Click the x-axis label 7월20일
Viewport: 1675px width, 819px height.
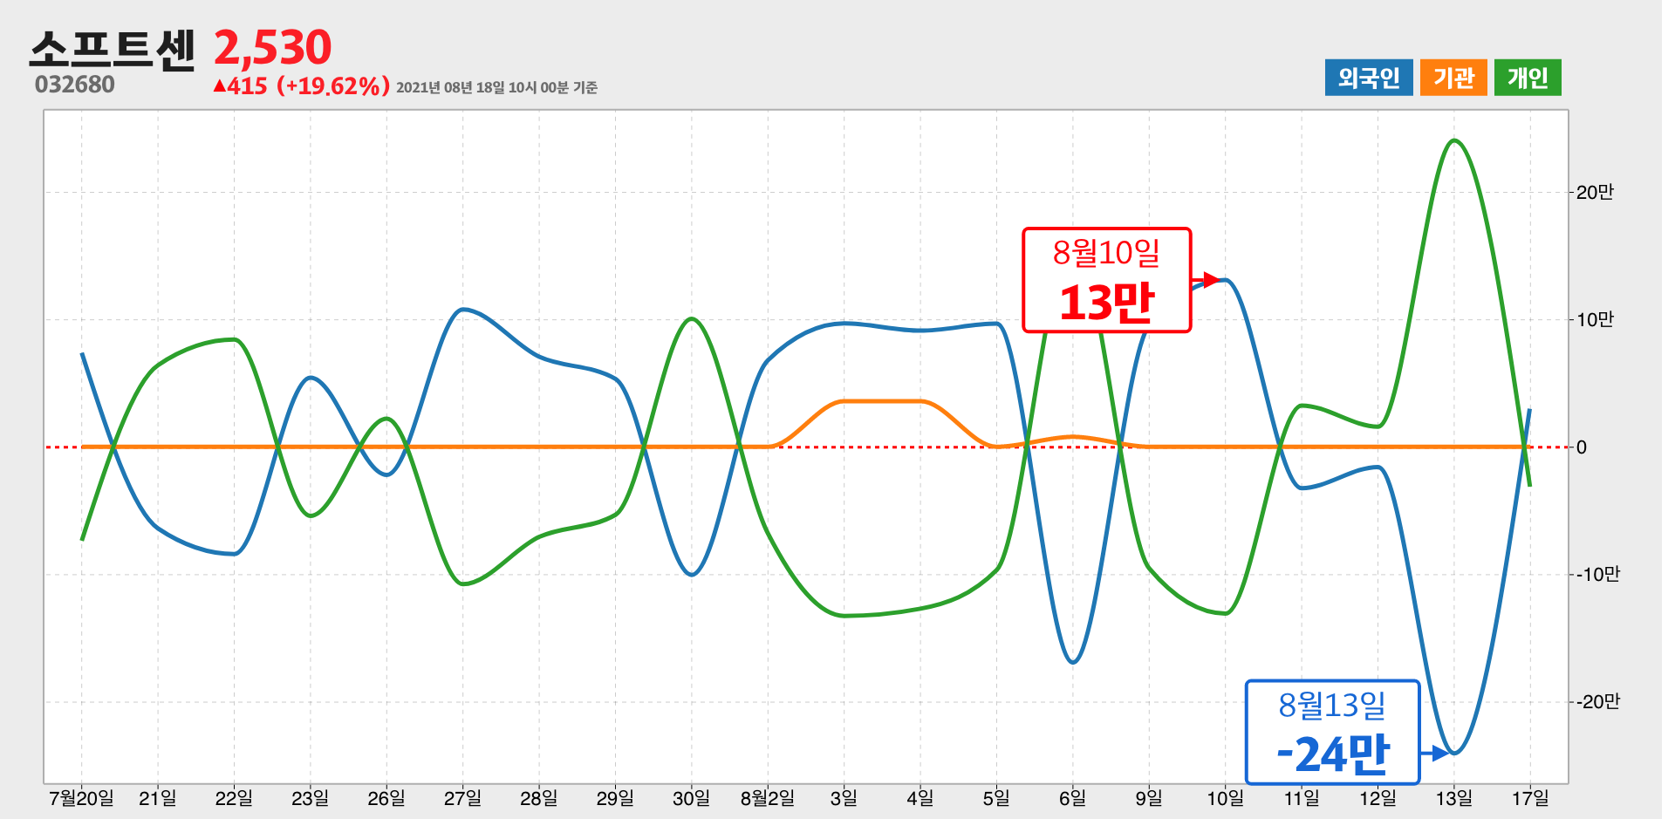[x=81, y=798]
